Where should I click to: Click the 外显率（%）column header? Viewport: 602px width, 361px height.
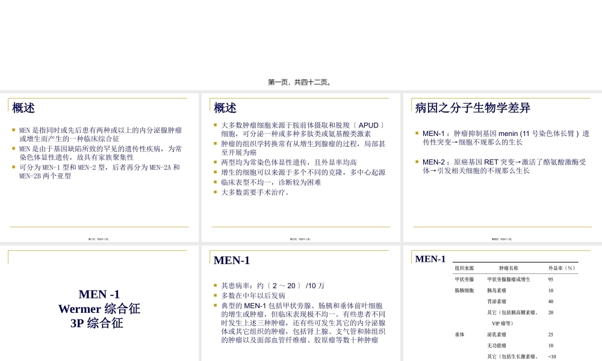click(562, 268)
